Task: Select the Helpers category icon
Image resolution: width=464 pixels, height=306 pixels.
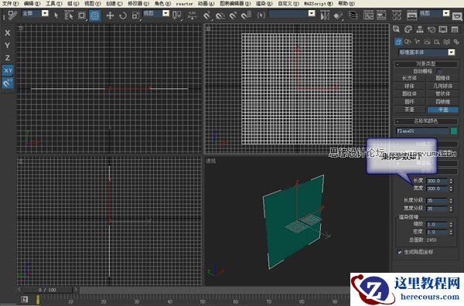Action: [436, 42]
